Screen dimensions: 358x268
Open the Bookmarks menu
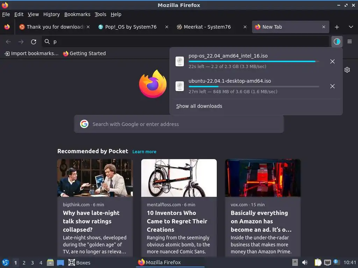pyautogui.click(x=77, y=14)
